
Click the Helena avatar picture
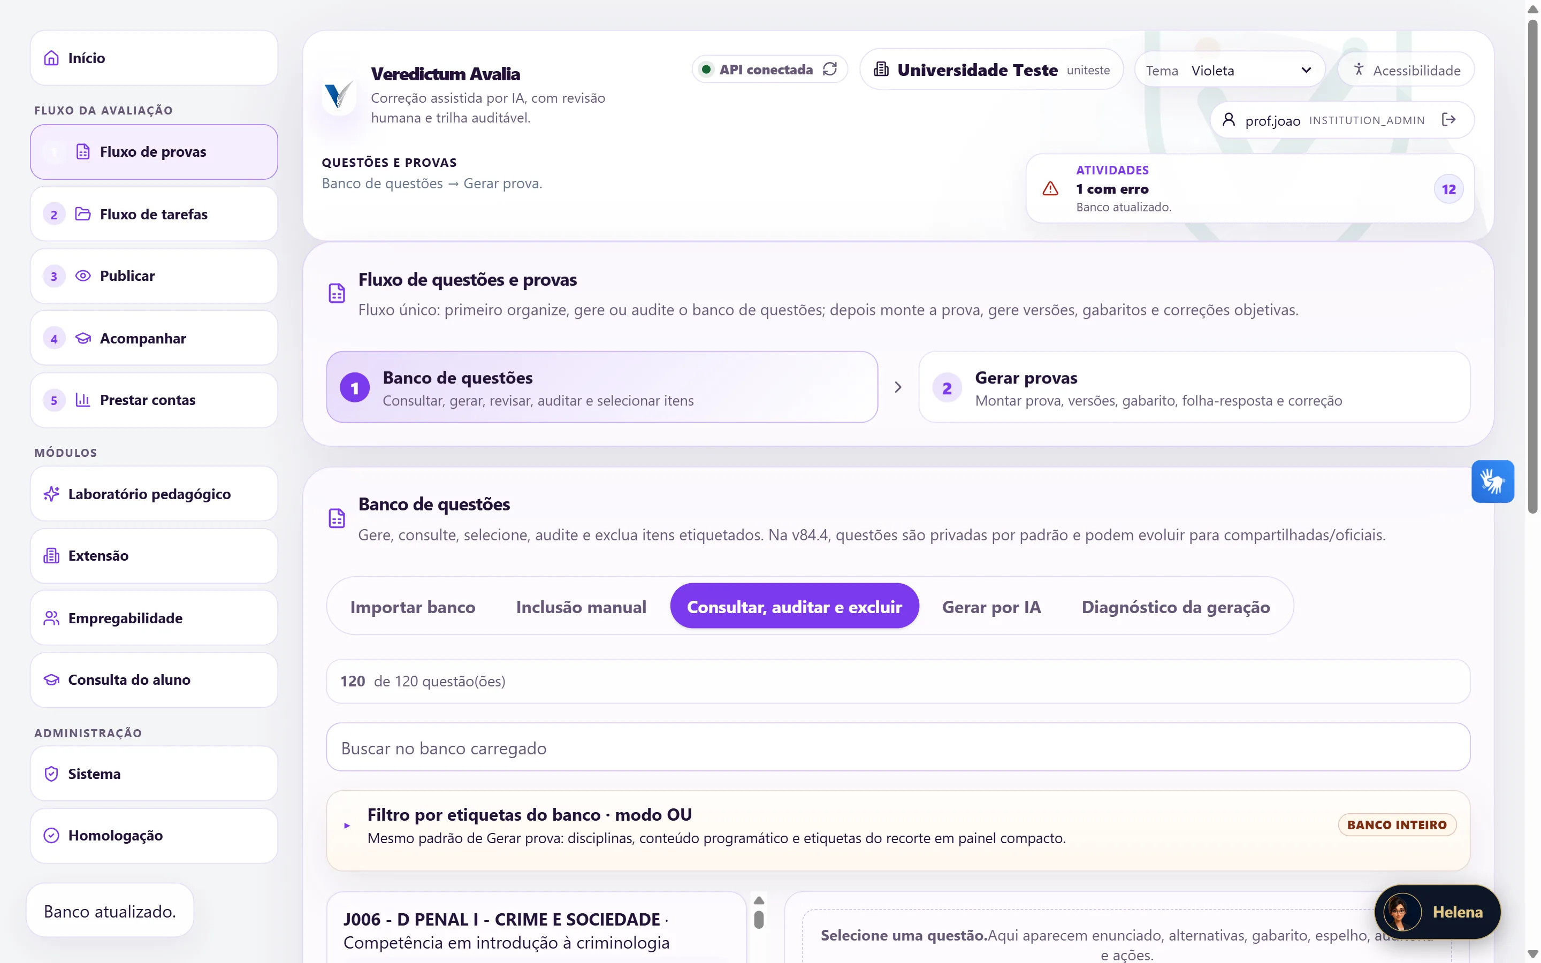coord(1402,912)
